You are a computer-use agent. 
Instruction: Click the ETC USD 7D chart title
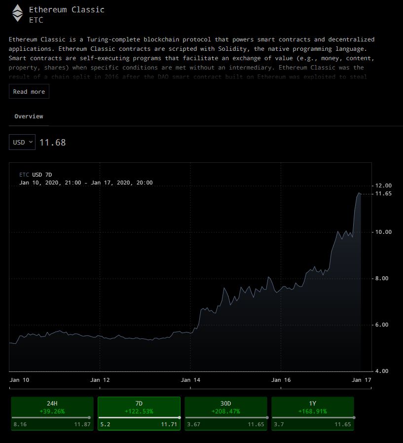(36, 175)
